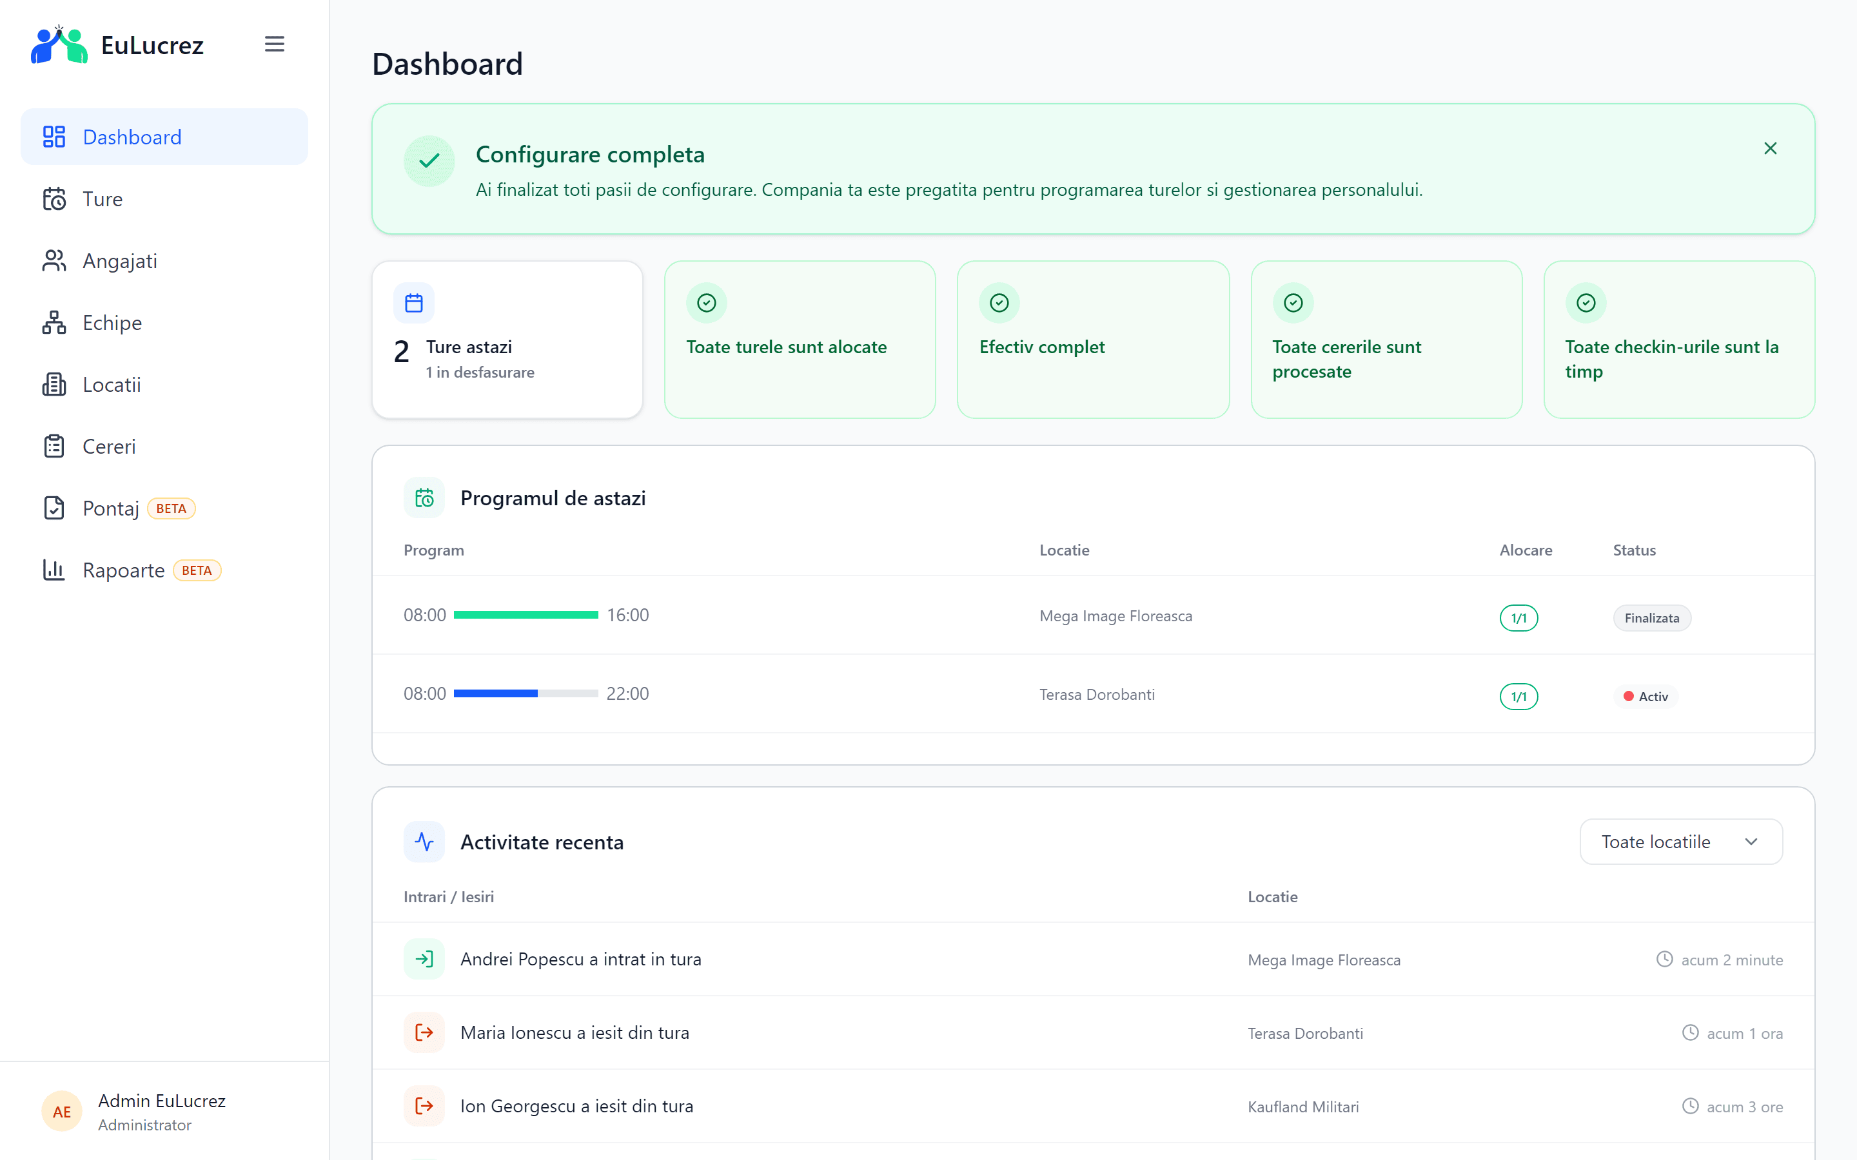Click check icon on Toate checkin-urile card
Viewport: 1857px width, 1160px height.
1586,303
